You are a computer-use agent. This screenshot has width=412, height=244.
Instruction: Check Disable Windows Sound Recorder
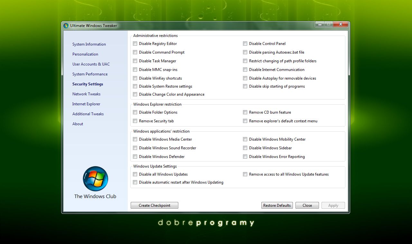[135, 148]
